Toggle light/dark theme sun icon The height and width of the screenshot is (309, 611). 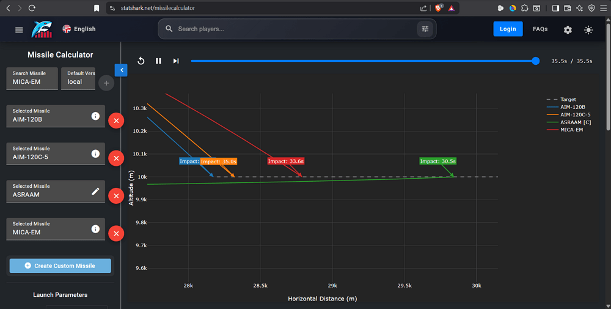[x=588, y=29]
